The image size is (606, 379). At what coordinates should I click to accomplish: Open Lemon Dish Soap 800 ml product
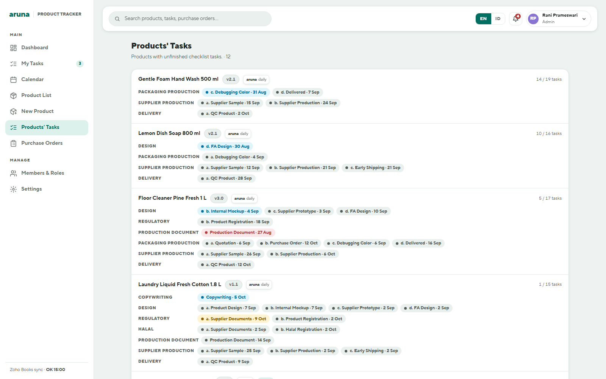click(169, 133)
